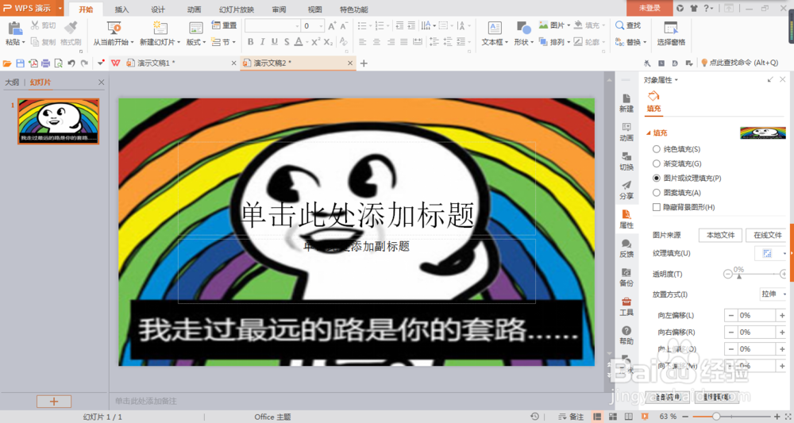Click the Print icon in quick toolbar
Screen dimensions: 794x423
point(45,63)
